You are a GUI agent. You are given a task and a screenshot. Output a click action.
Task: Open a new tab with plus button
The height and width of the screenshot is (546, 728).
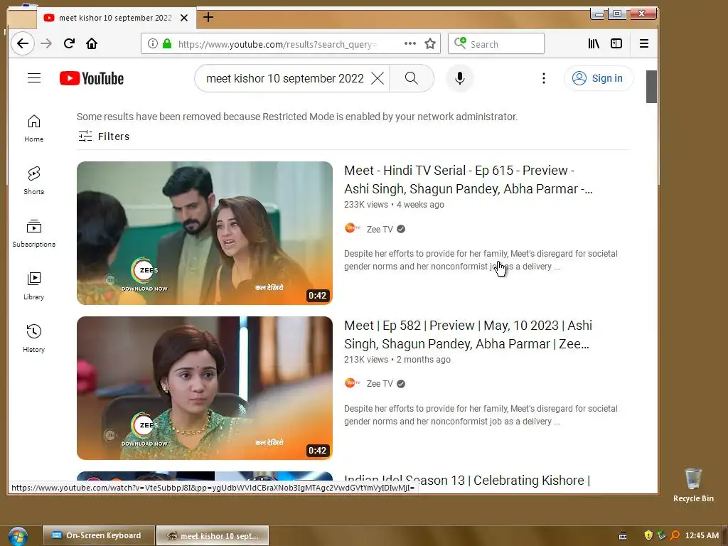208,18
